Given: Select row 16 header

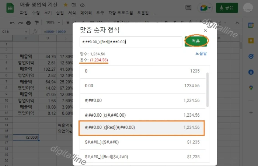Looking at the screenshot, I should (6, 137).
